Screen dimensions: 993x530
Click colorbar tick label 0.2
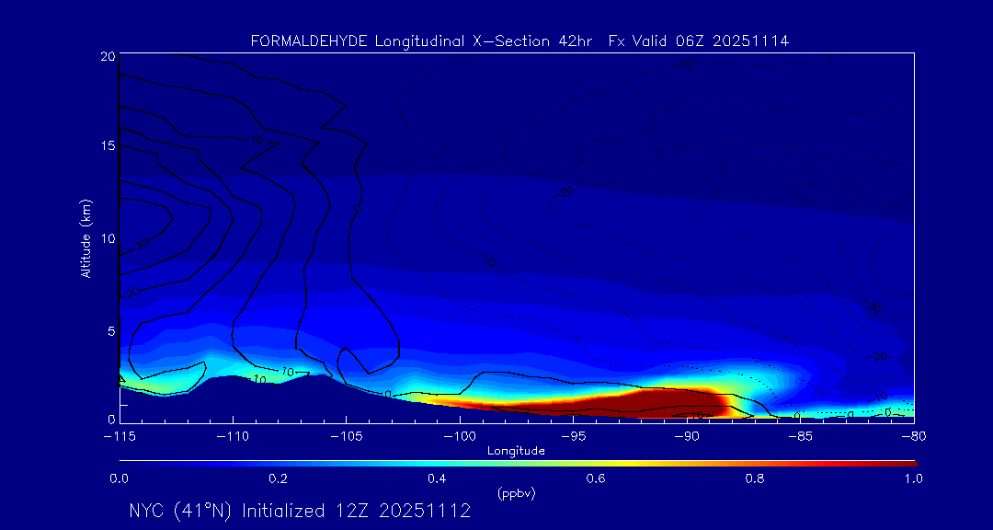pos(279,478)
